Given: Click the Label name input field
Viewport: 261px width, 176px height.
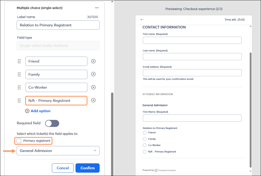Looking at the screenshot, I should click(x=58, y=25).
